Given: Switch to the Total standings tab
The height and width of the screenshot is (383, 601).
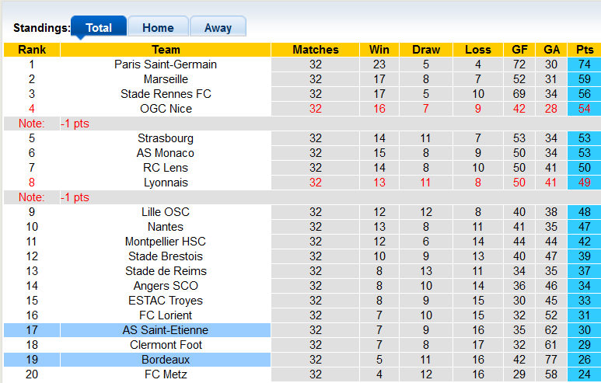Looking at the screenshot, I should pos(99,27).
